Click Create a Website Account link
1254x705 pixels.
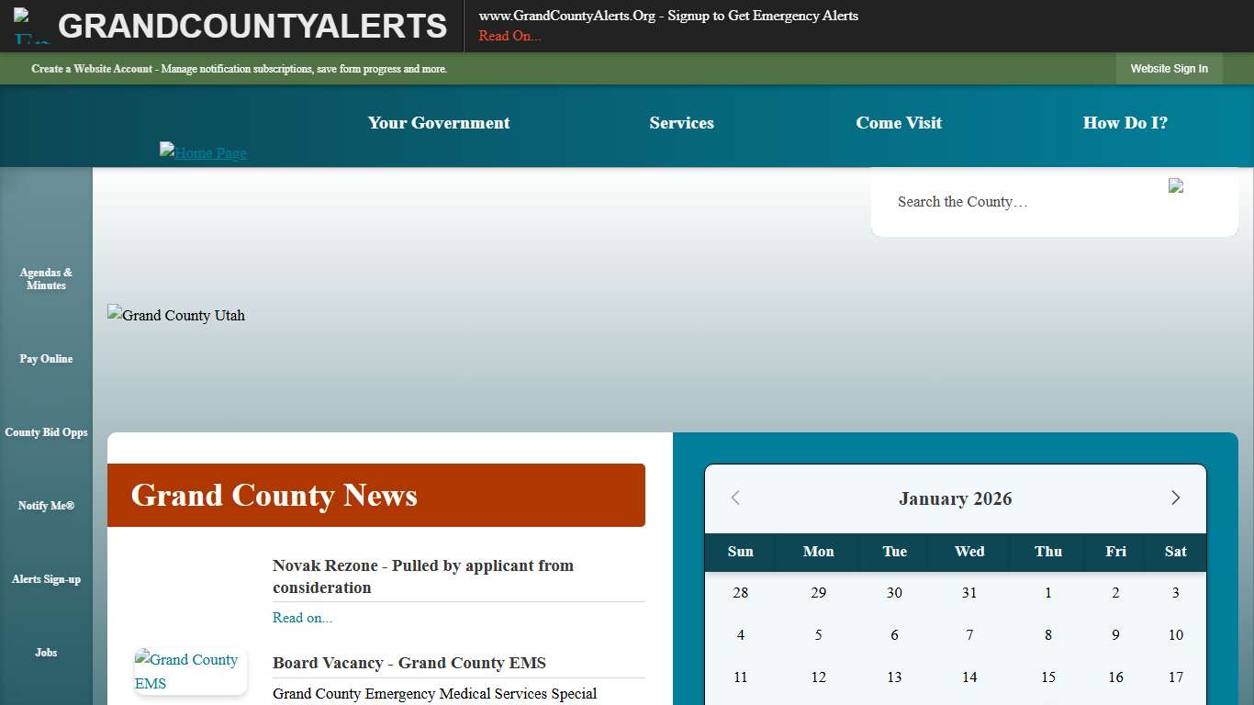click(x=93, y=69)
